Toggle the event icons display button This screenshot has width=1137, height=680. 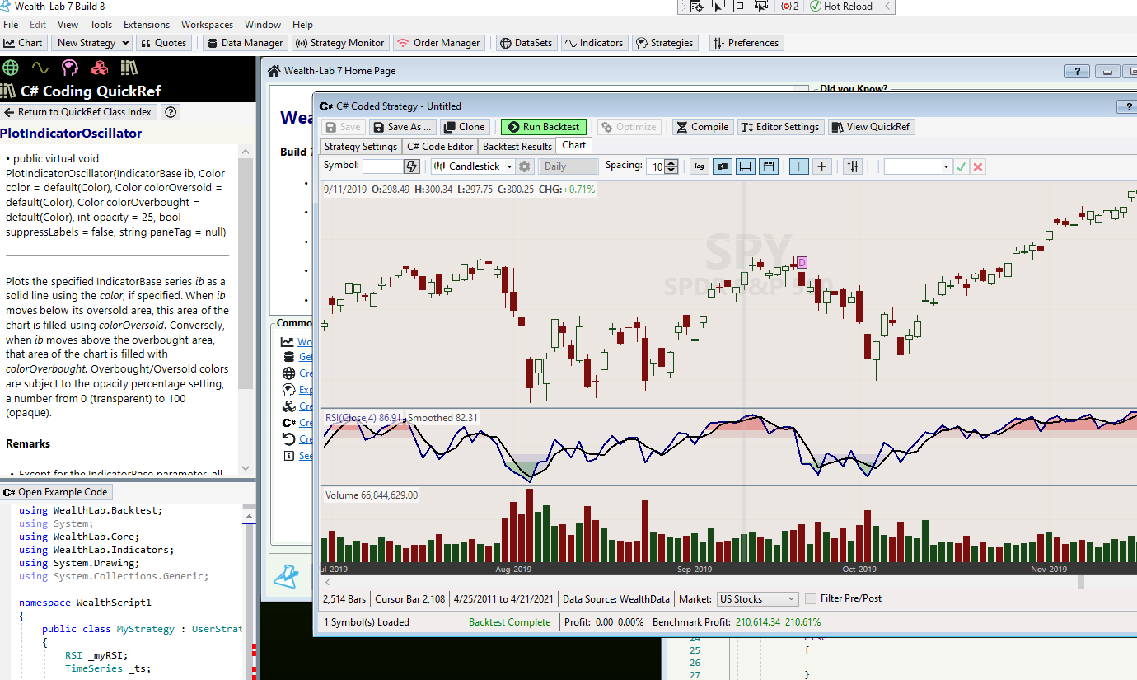click(723, 166)
